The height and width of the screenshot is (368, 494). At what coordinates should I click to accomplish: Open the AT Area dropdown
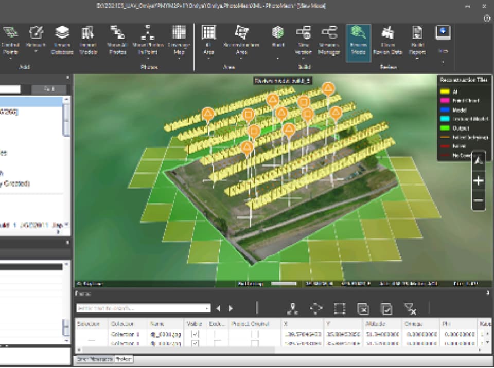pyautogui.click(x=209, y=59)
